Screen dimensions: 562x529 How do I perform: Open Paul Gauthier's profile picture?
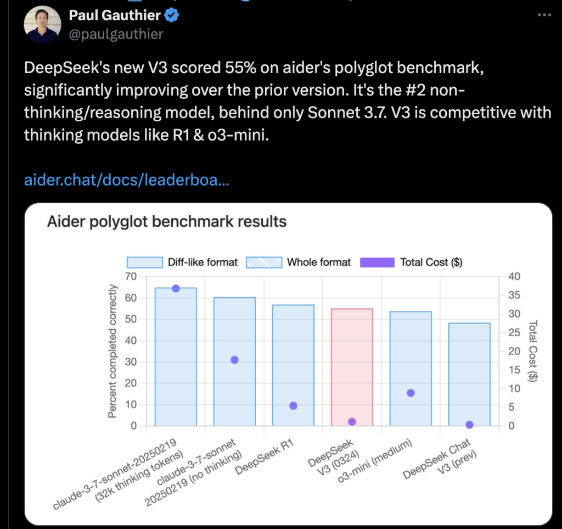tap(42, 24)
